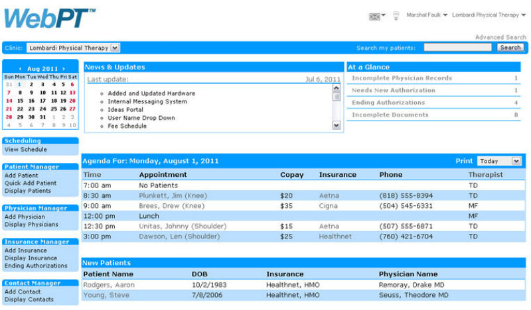The height and width of the screenshot is (310, 531).
Task: Select Quick Add Patient in sidebar
Action: [30, 183]
